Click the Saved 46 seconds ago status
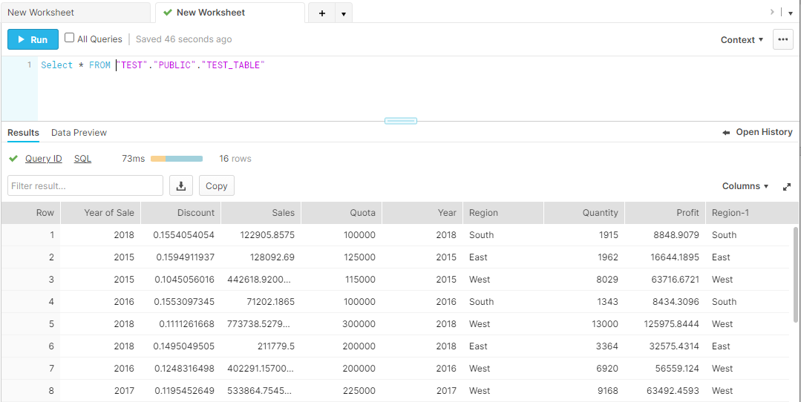This screenshot has height=402, width=801. point(184,39)
